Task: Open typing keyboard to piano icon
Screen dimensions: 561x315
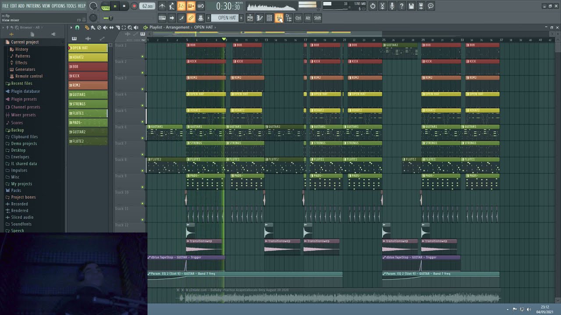Action: point(162,18)
